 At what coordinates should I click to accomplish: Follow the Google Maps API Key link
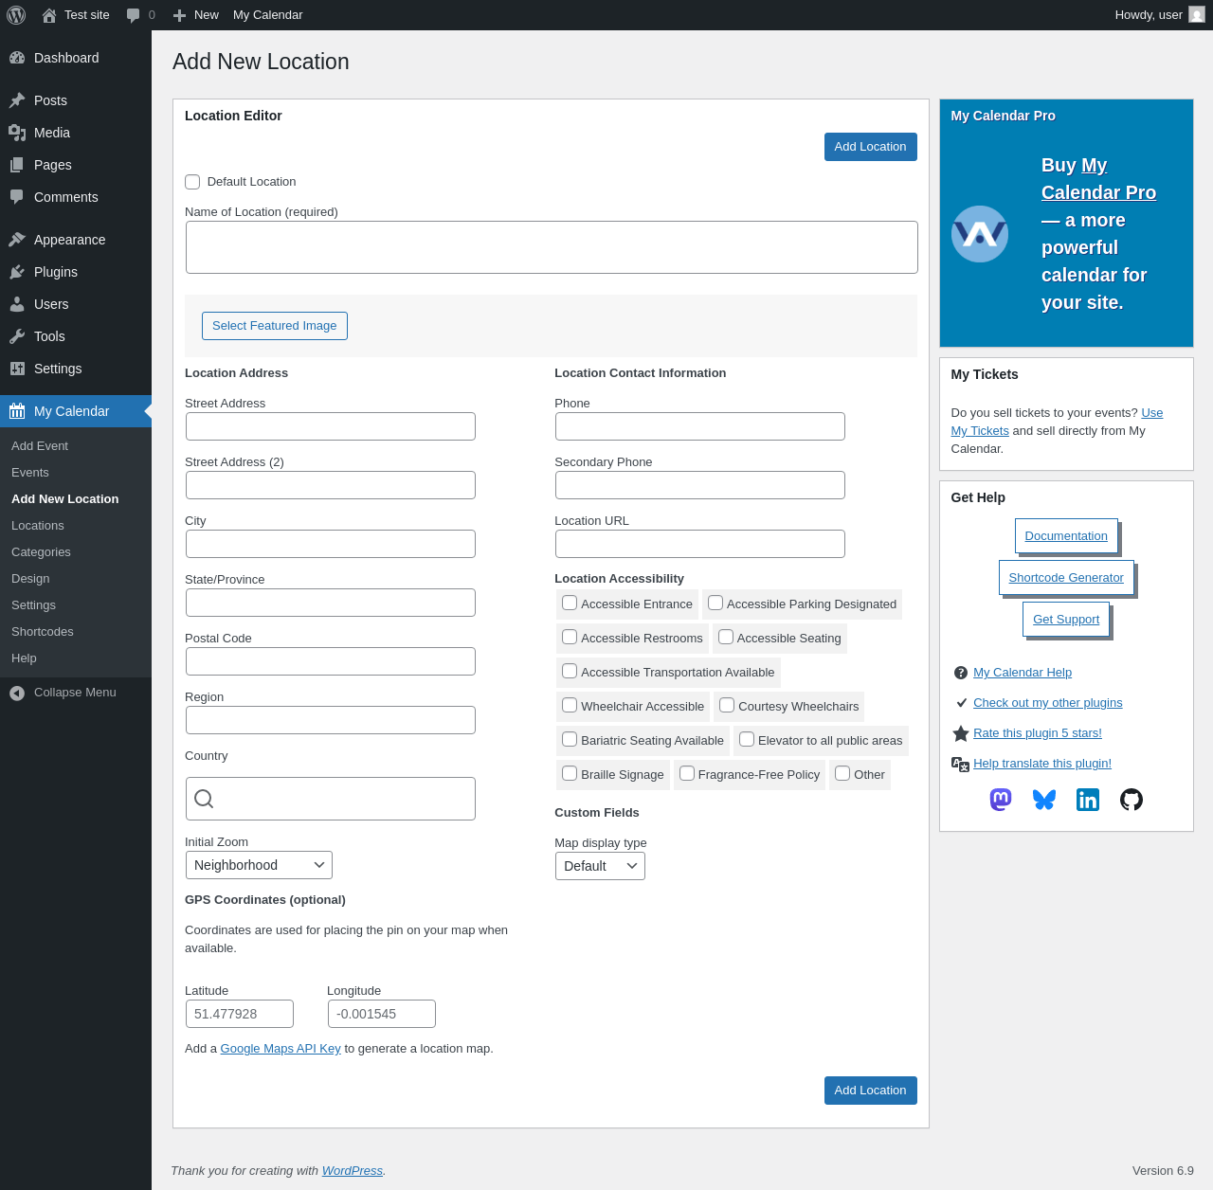click(x=281, y=1049)
